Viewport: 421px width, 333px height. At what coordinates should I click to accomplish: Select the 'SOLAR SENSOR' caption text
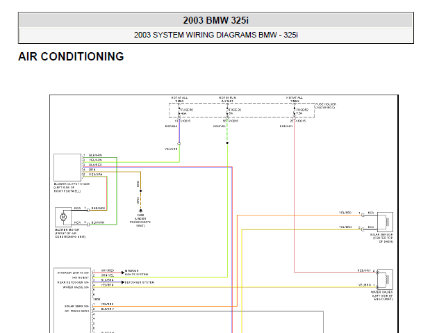pos(381,235)
